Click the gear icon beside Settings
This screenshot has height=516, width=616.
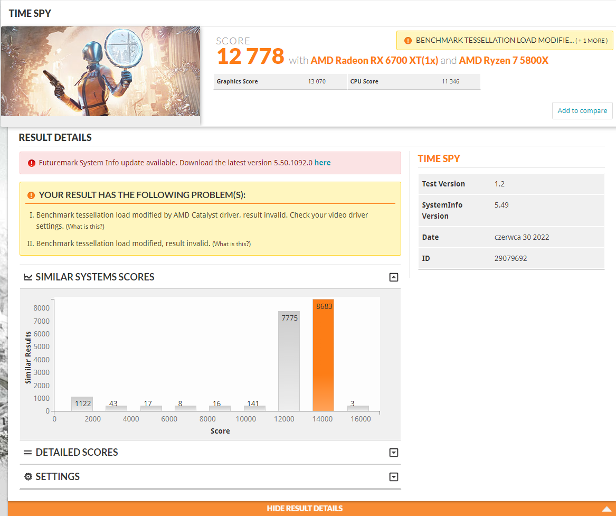(x=28, y=477)
